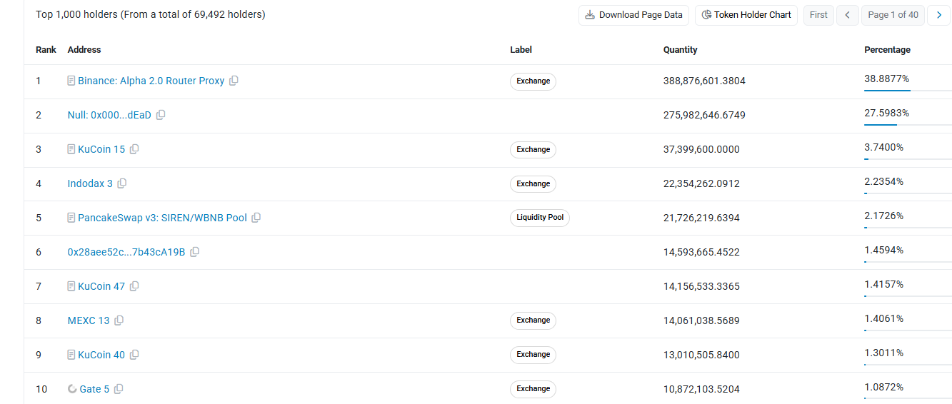The image size is (952, 404).
Task: Click the contract icon beside KuCoin 40
Action: (x=71, y=355)
